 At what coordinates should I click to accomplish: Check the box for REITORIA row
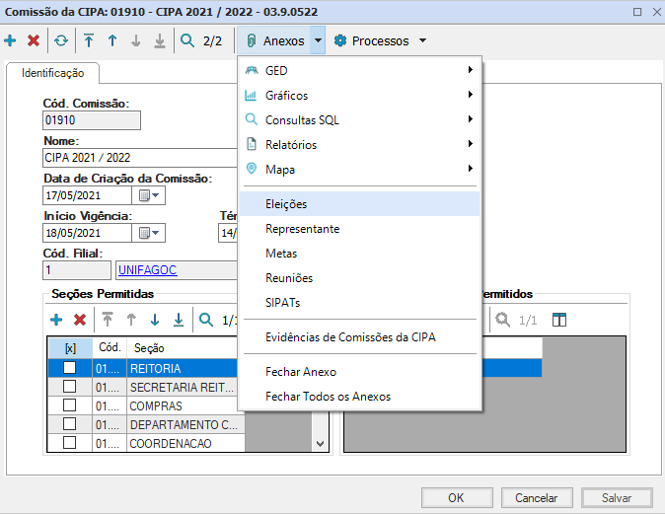(x=69, y=368)
